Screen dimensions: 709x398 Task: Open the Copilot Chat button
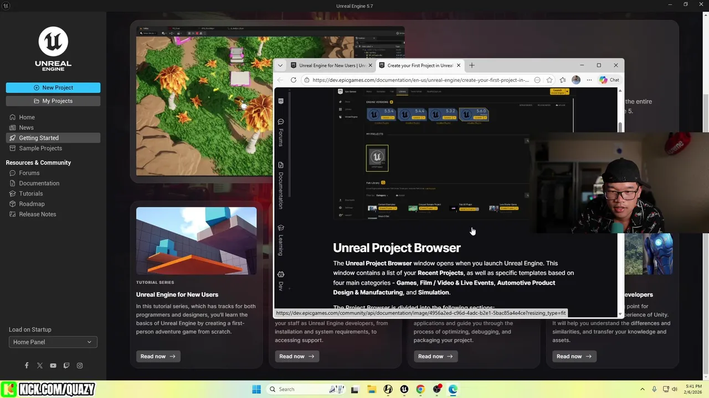609,80
